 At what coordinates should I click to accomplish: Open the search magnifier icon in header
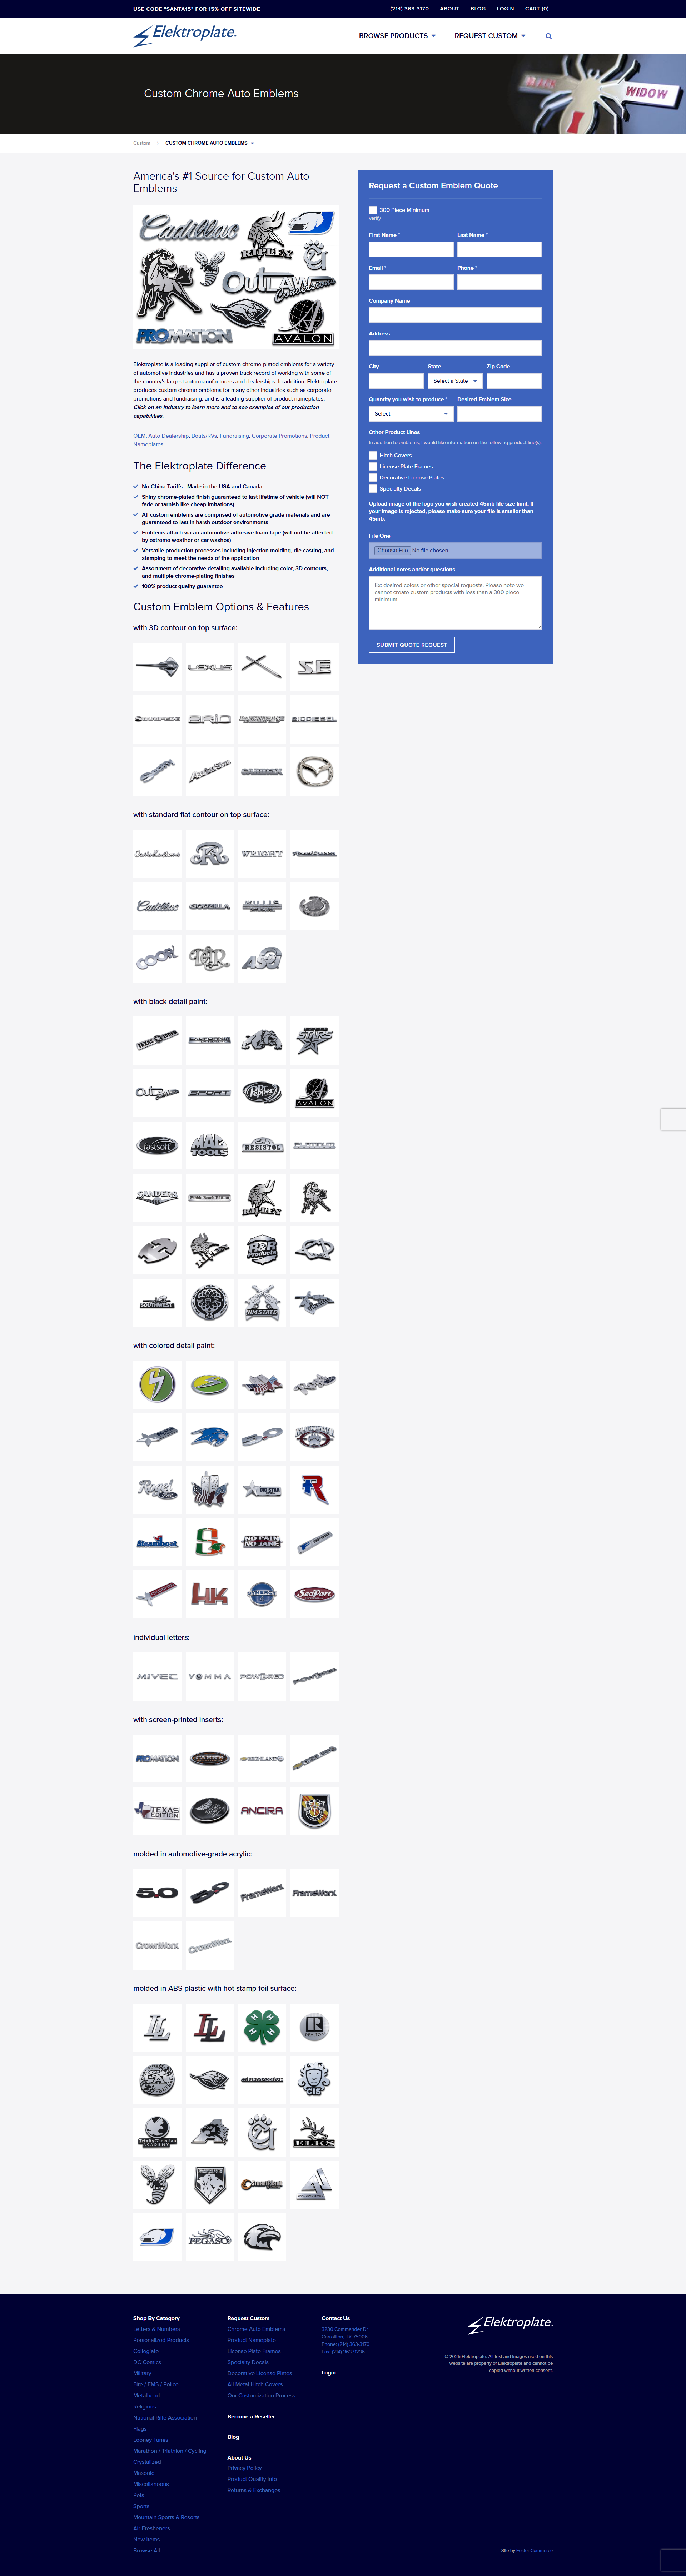(x=548, y=36)
